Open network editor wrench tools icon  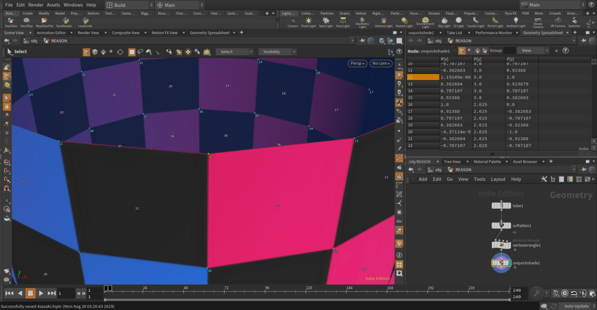click(x=544, y=179)
